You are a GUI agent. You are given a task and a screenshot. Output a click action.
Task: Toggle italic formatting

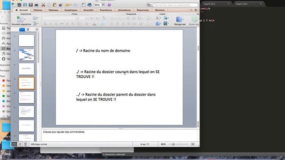(x=50, y=24)
